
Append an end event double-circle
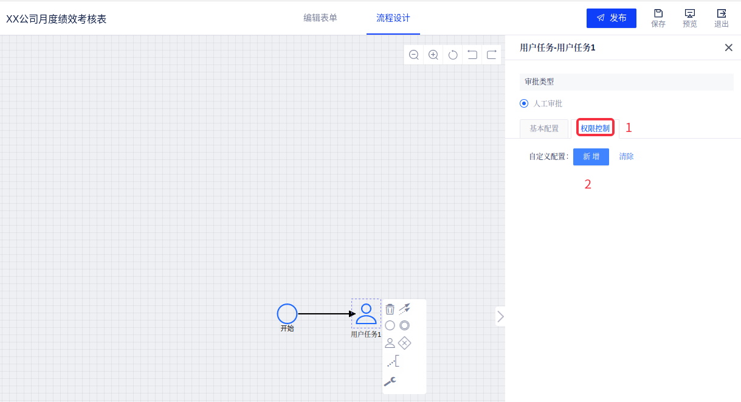pos(404,325)
